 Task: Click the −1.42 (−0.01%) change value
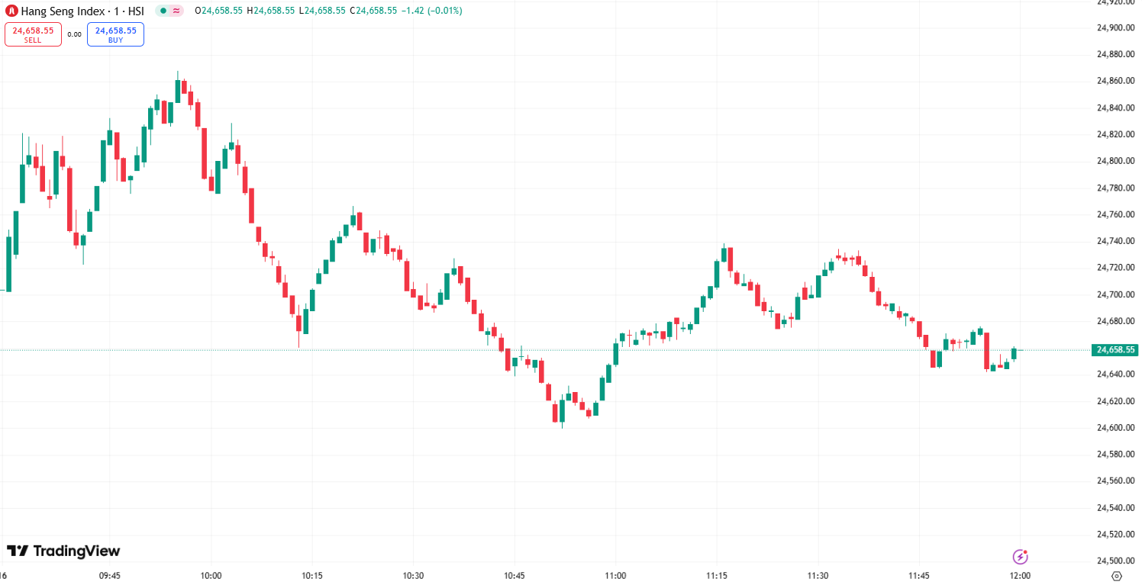click(430, 11)
